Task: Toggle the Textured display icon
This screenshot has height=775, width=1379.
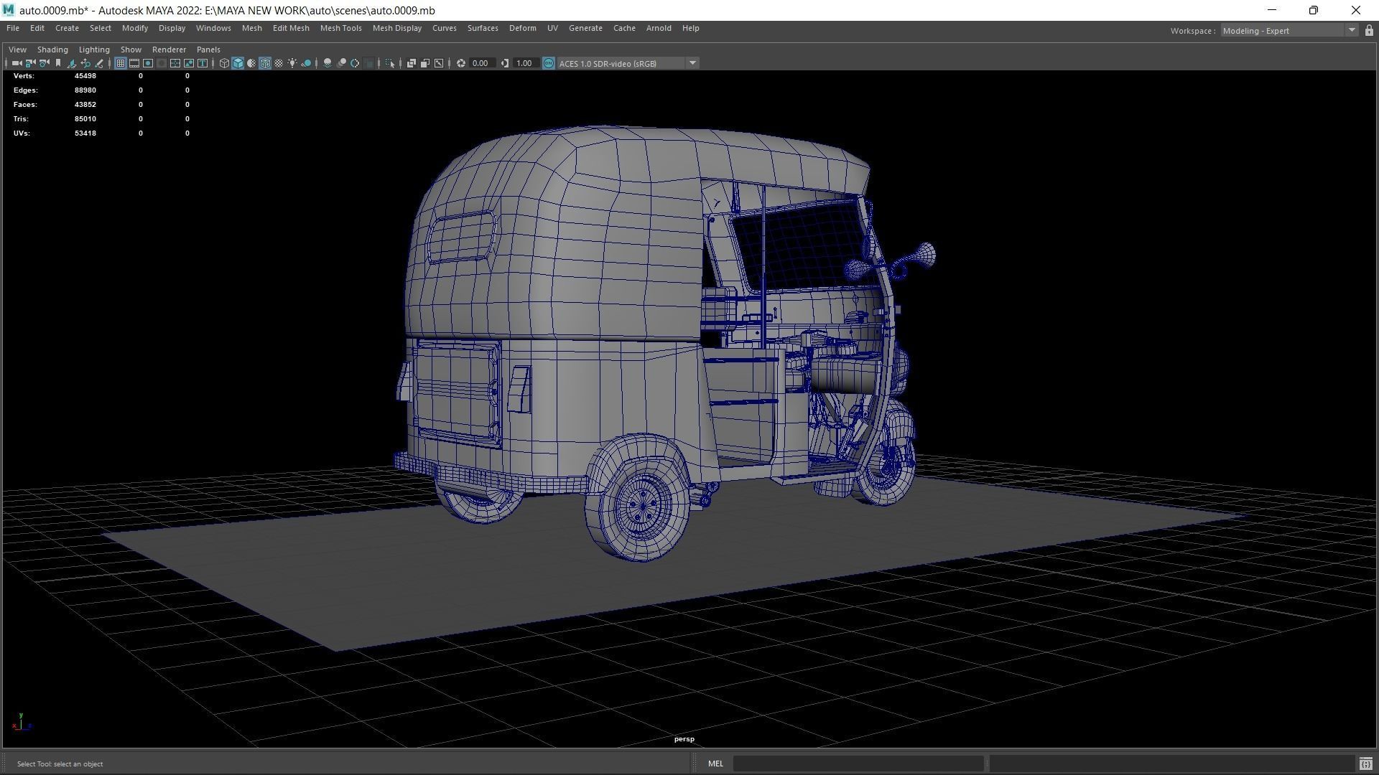Action: pyautogui.click(x=279, y=63)
